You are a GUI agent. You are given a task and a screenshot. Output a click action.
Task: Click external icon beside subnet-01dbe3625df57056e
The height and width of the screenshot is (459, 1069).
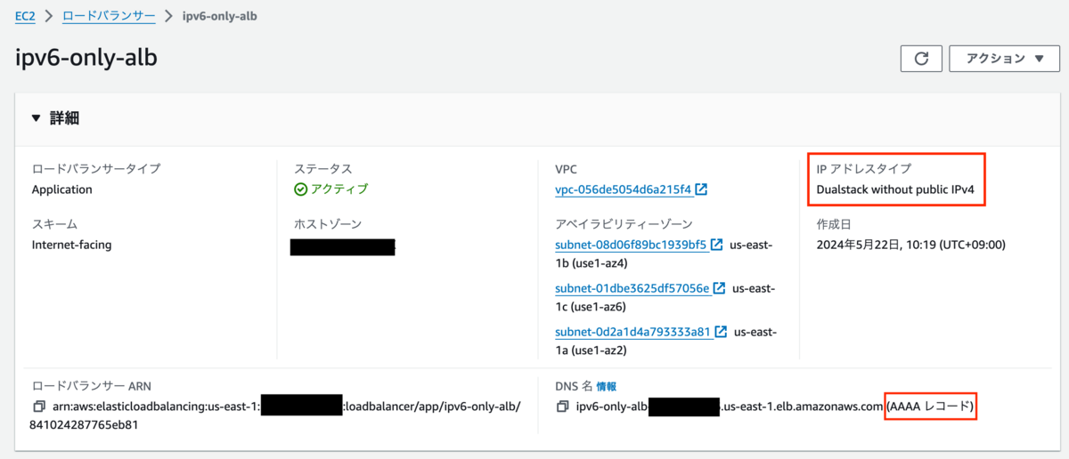[x=721, y=288]
